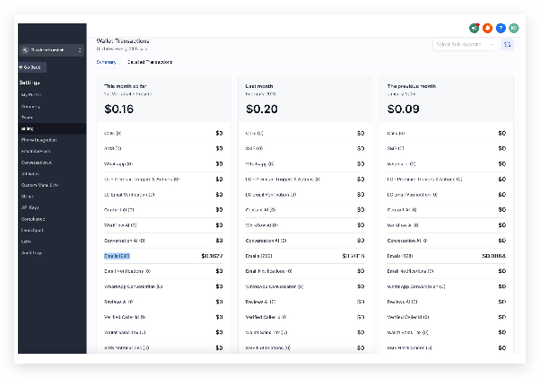
Task: Open Audit Logs in the sidebar
Action: (x=31, y=252)
